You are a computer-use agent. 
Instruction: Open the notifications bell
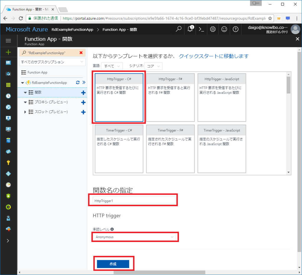190,29
